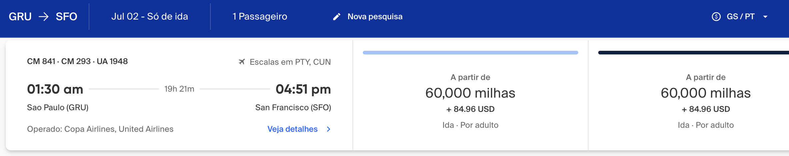Click the 19h 21m duration label
The image size is (789, 156).
pos(179,89)
